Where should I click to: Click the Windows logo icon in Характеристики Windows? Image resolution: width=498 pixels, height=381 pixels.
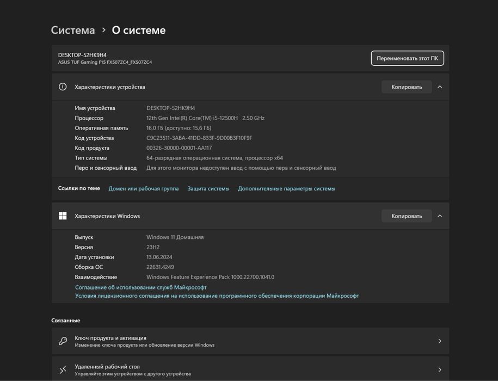pos(63,216)
